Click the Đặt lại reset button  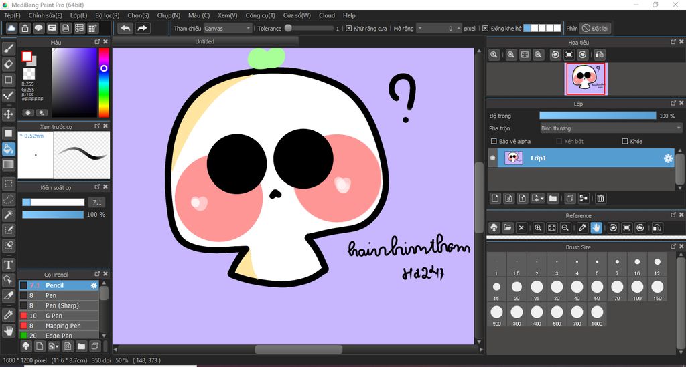pyautogui.click(x=595, y=29)
